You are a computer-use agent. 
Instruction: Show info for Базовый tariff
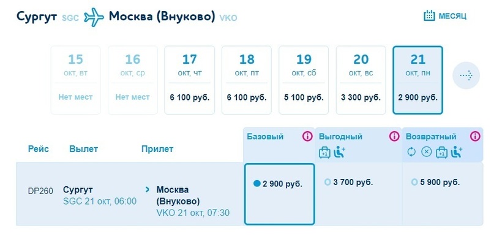click(307, 137)
